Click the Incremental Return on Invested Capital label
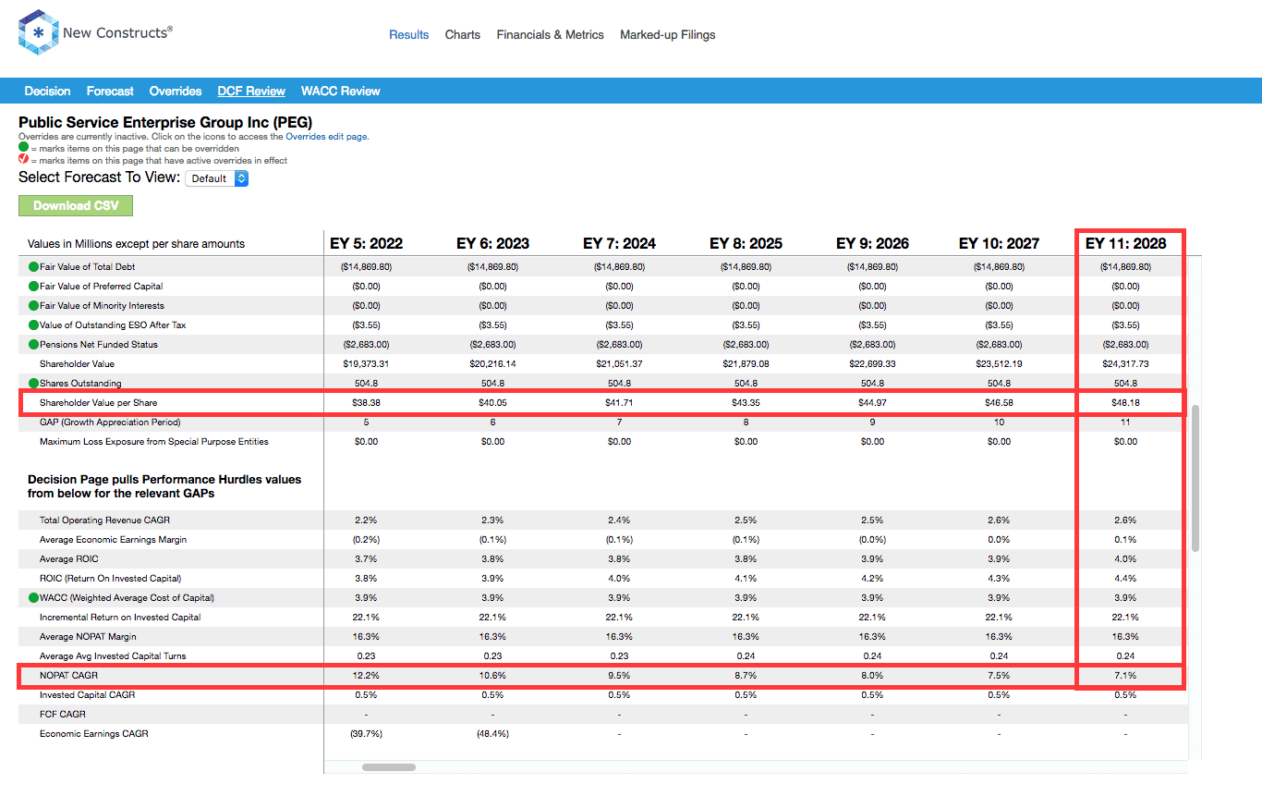 pos(120,618)
